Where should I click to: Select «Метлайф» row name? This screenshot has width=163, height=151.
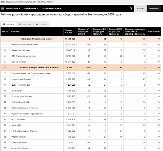[x=16, y=125]
